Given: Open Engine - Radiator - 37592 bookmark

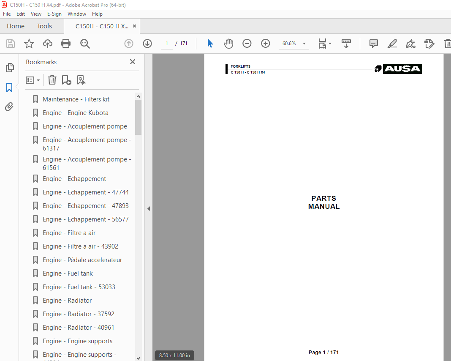Looking at the screenshot, I should point(78,314).
